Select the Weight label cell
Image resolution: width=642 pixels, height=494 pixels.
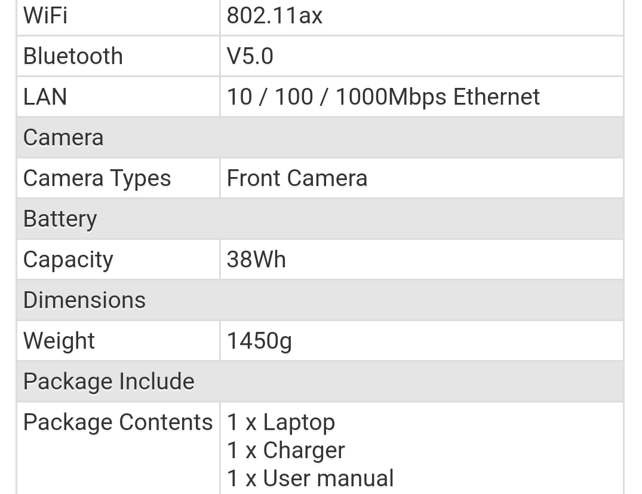point(118,341)
